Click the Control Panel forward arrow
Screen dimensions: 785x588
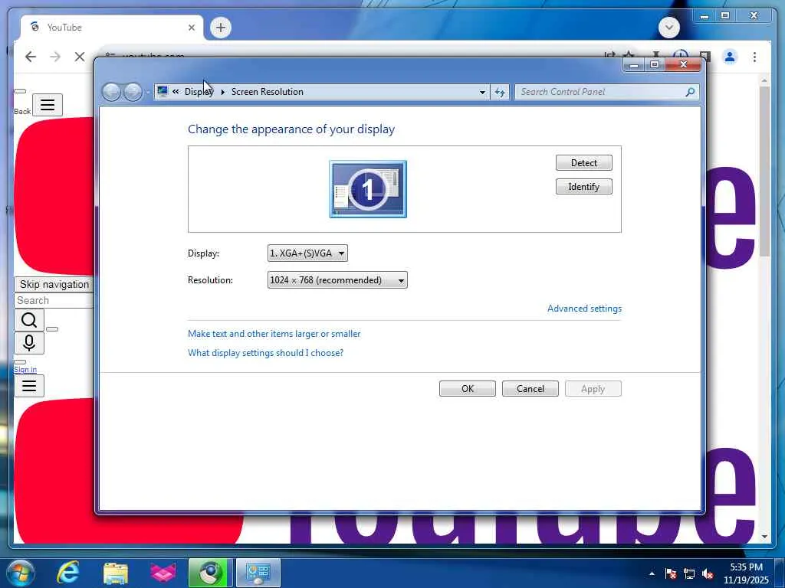click(x=132, y=92)
